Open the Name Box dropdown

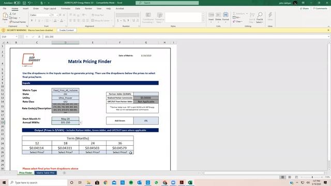pos(17,37)
